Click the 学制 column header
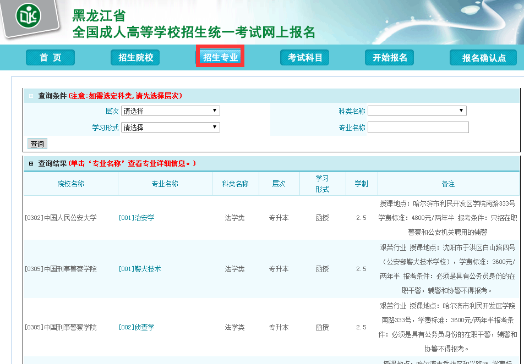This screenshot has height=364, width=524. coord(361,184)
